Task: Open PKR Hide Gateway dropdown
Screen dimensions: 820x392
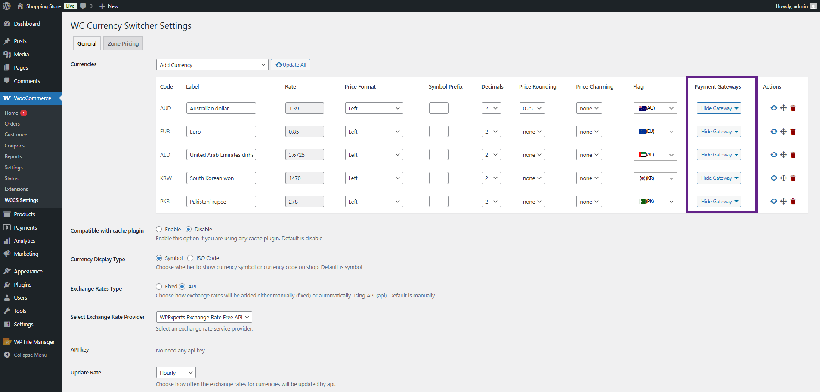Action: [719, 201]
